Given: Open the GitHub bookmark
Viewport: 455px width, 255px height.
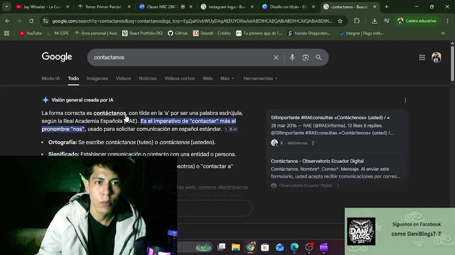Looking at the screenshot, I should pos(178,33).
